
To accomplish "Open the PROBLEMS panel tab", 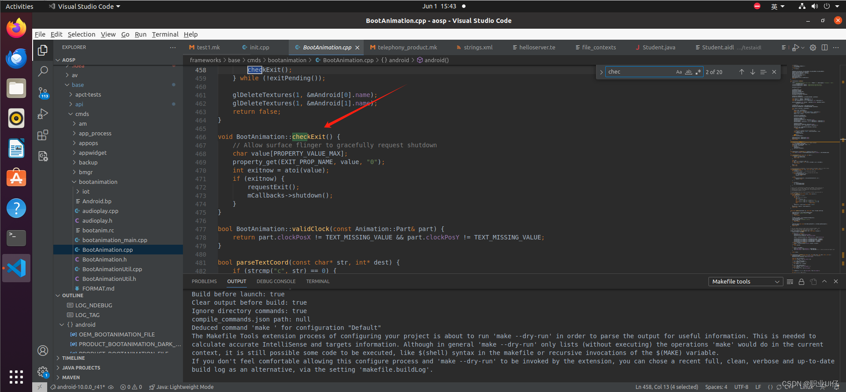I will click(204, 281).
